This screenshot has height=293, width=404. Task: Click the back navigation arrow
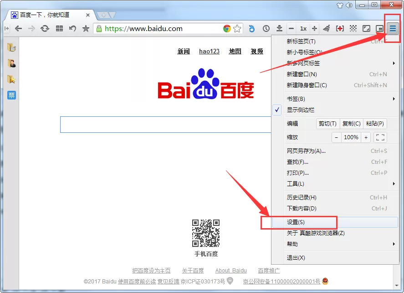tap(18, 28)
